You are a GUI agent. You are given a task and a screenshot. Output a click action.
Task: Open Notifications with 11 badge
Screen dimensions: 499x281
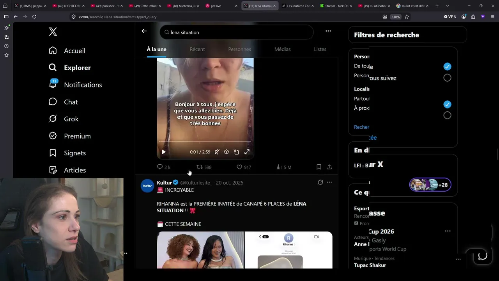(75, 85)
